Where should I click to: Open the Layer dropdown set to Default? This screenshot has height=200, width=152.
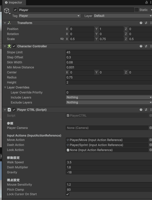pos(122,16)
